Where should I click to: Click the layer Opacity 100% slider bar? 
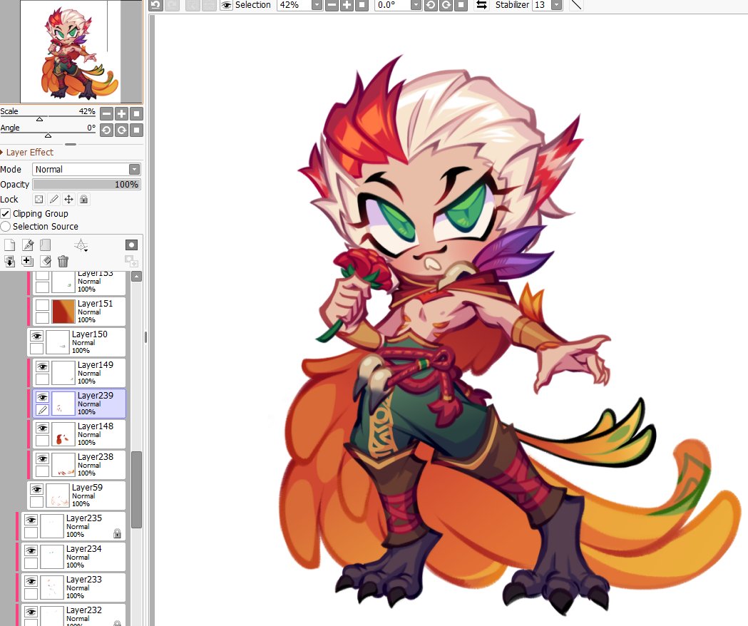coord(87,184)
